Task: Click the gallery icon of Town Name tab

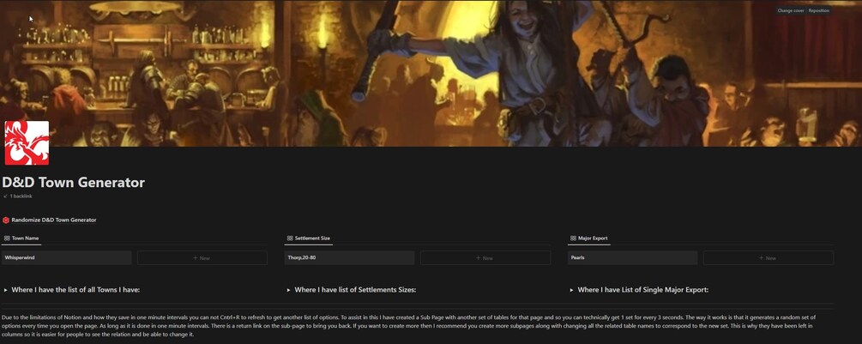Action: click(x=7, y=238)
